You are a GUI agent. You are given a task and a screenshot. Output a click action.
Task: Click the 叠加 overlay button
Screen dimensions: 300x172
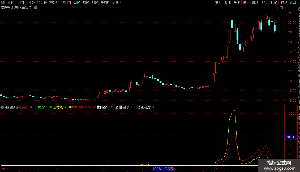tap(228, 2)
